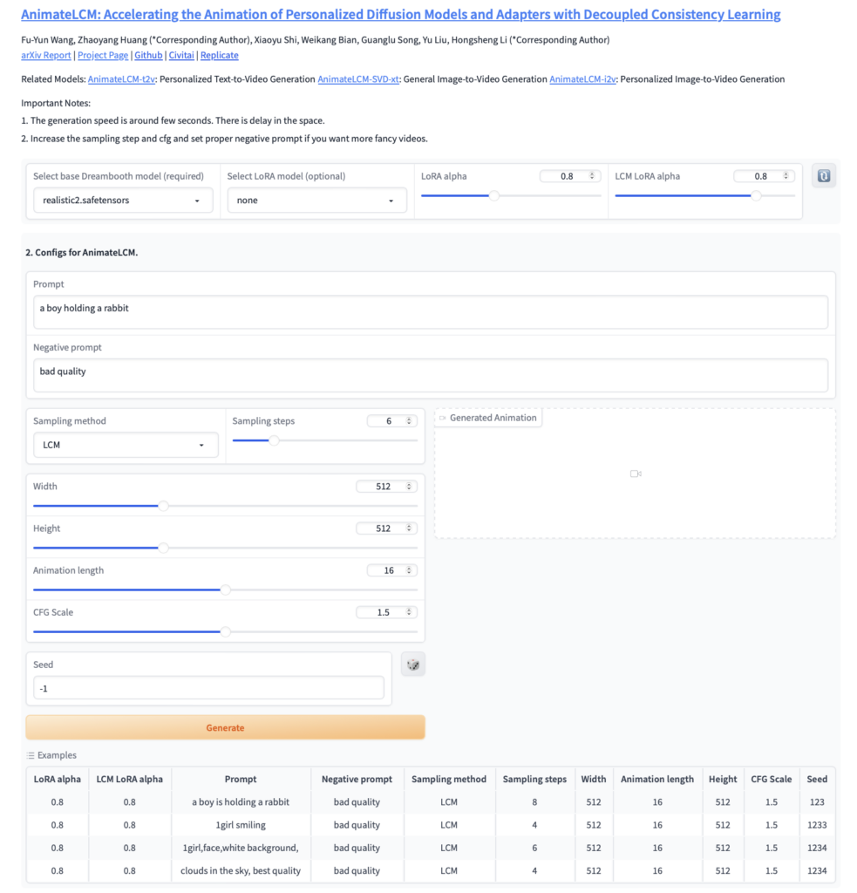Click the CFG Scale slider handle
Viewport: 857px width, 893px height.
click(225, 631)
